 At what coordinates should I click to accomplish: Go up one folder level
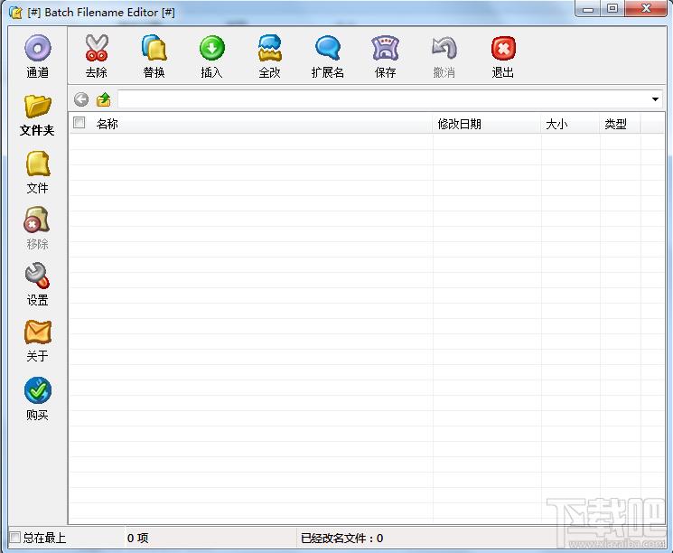(104, 99)
